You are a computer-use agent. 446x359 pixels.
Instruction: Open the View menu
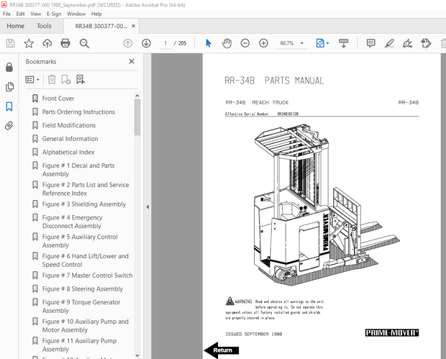coord(36,14)
